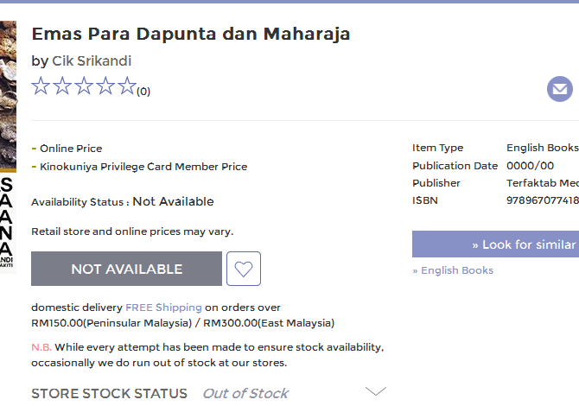
Task: Open the Cik Srikandi author link
Action: (92, 60)
